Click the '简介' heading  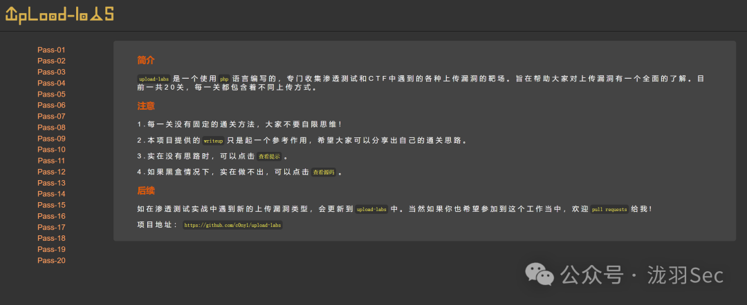pos(146,60)
